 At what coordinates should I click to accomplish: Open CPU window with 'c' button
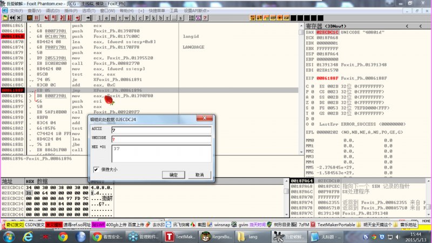click(140, 18)
